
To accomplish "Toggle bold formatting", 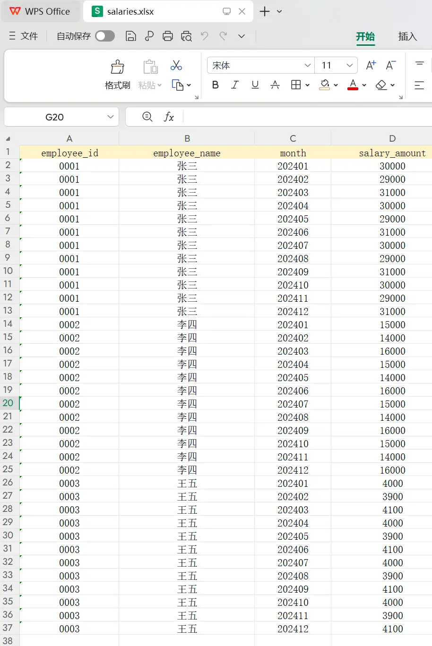I will [216, 85].
